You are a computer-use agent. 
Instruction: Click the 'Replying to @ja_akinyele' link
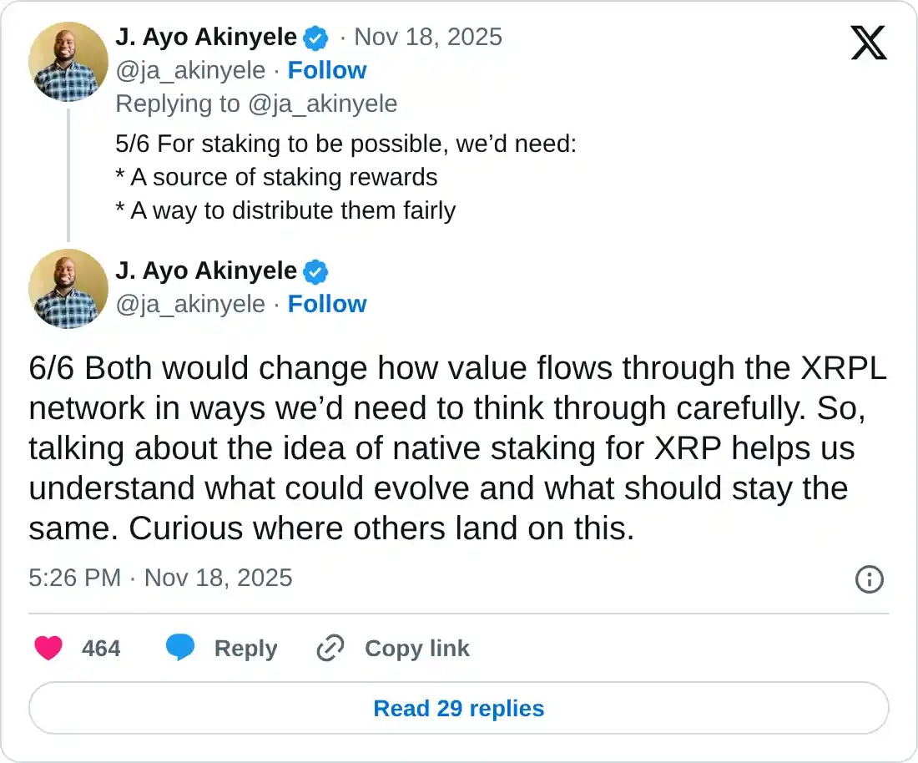pyautogui.click(x=256, y=104)
